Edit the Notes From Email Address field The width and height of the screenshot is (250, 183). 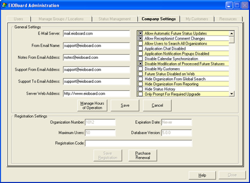[x=96, y=58]
